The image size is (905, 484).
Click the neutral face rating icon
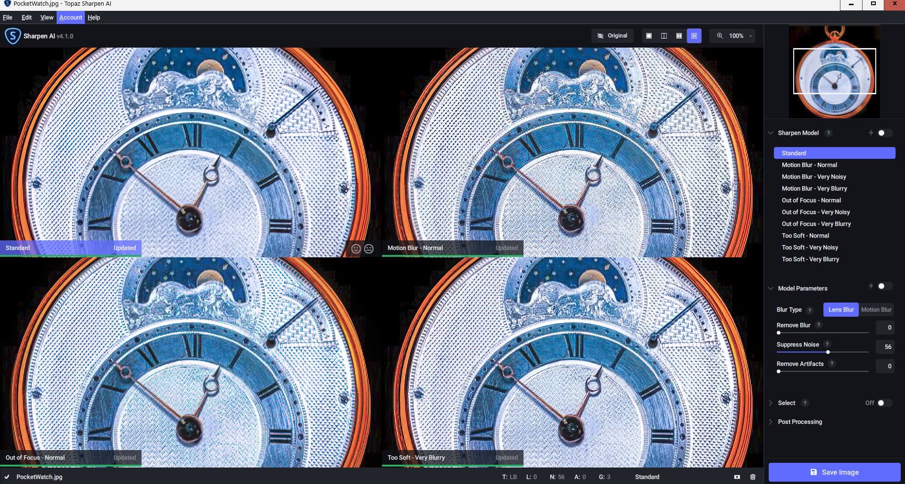[369, 249]
